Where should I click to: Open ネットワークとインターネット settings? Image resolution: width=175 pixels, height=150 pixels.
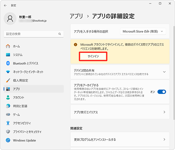tap(34, 72)
